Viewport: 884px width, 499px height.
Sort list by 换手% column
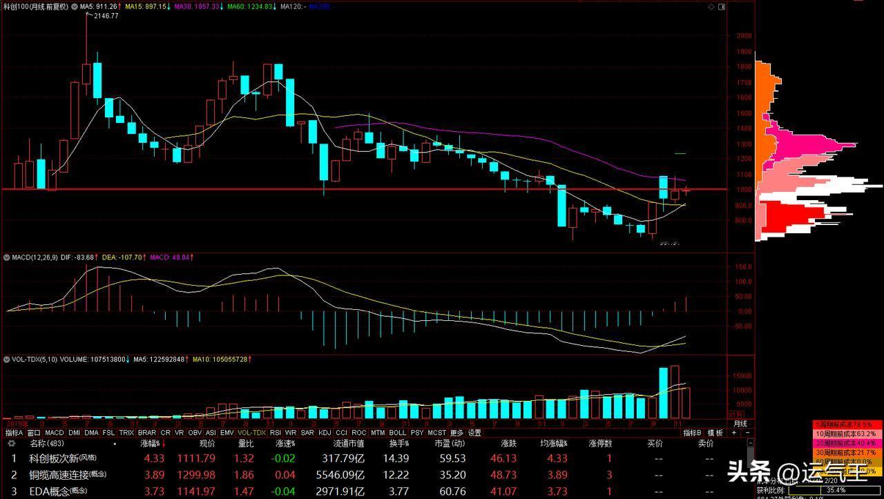click(399, 443)
